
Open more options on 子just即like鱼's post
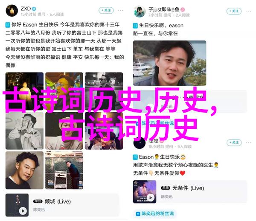click(x=248, y=11)
